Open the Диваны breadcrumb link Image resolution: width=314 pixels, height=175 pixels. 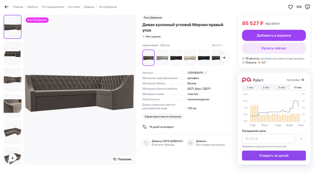click(89, 7)
